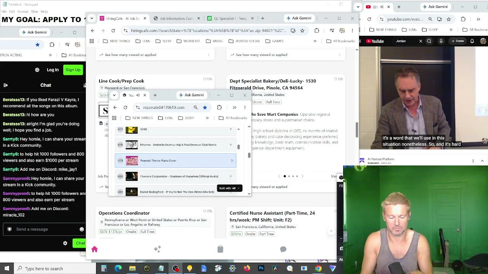Click the YouTube search magnifier button
488x274 pixels.
429,41
